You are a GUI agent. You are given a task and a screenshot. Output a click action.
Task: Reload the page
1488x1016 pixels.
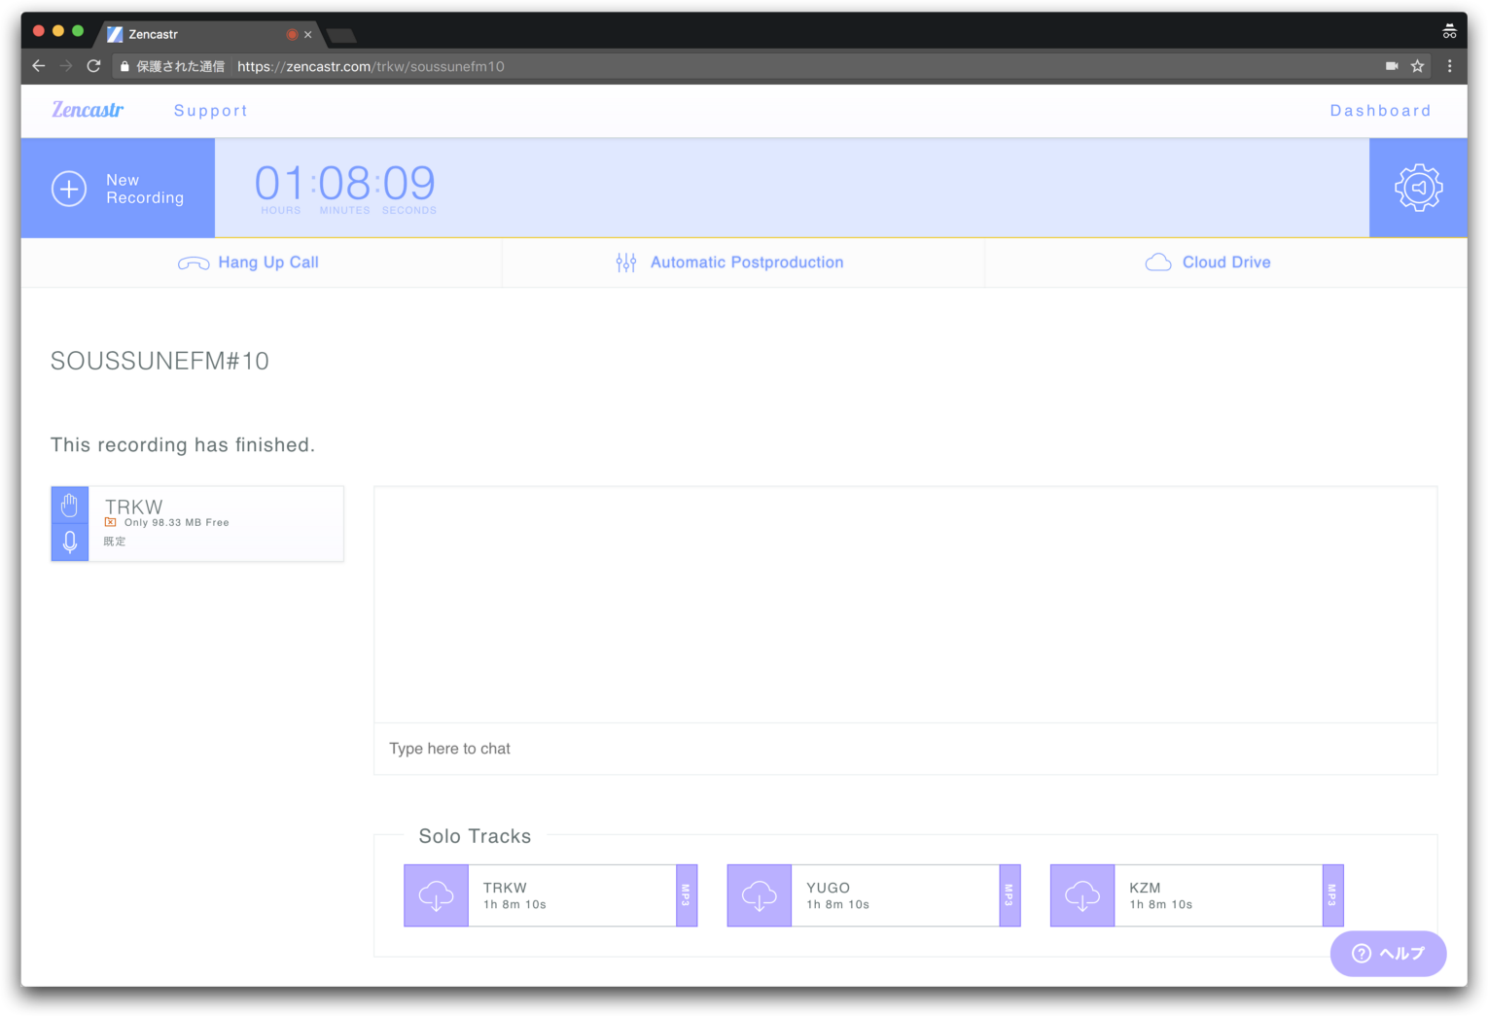click(x=93, y=66)
